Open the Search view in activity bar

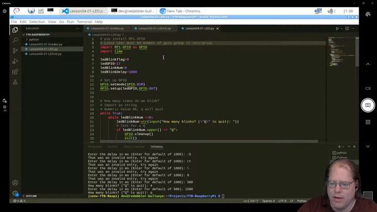coord(15,40)
